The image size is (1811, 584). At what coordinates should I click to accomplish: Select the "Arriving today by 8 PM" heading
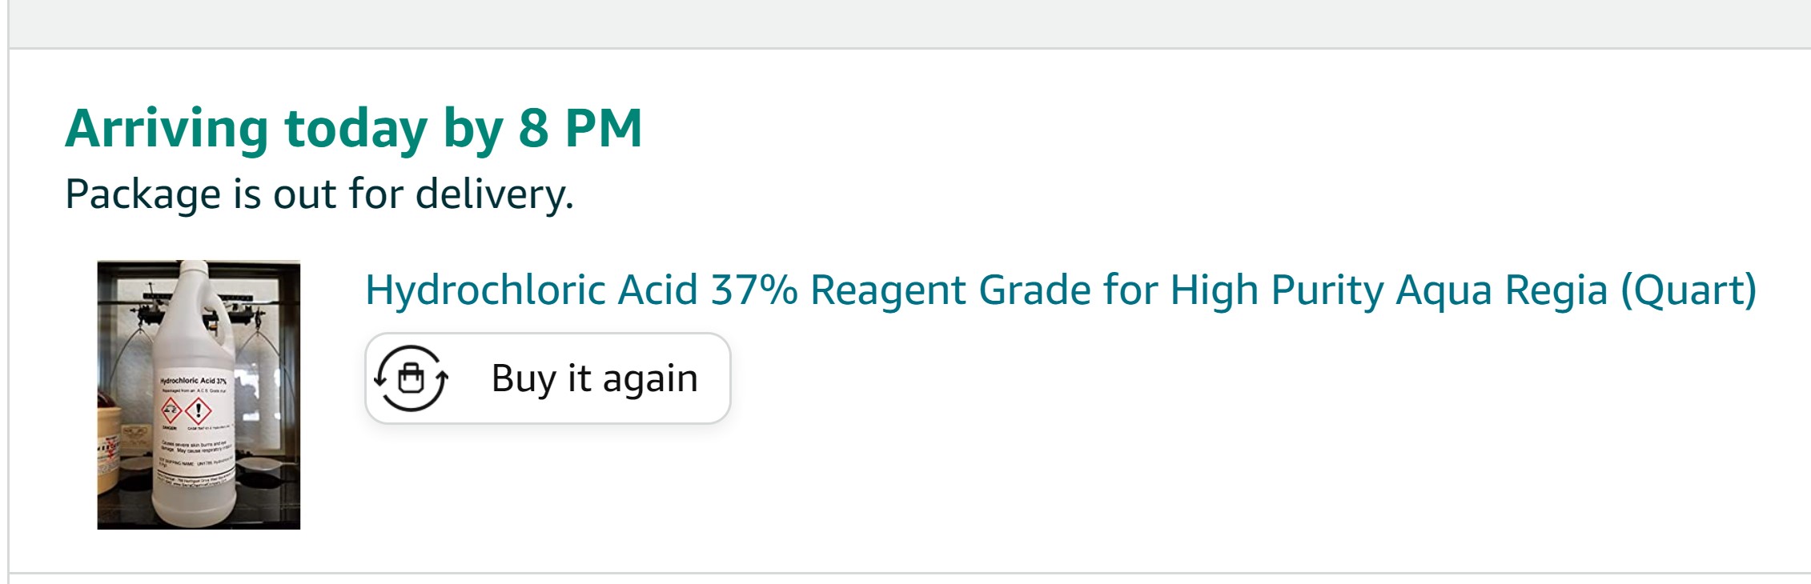[x=354, y=130]
